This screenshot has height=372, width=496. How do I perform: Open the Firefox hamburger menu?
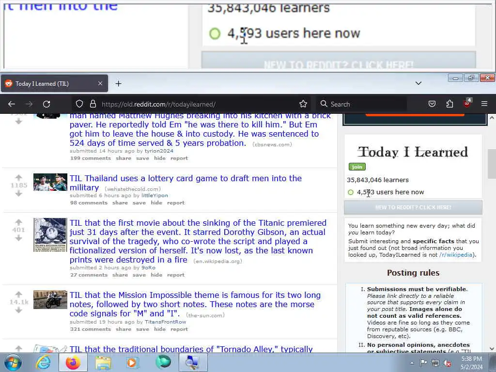484,104
